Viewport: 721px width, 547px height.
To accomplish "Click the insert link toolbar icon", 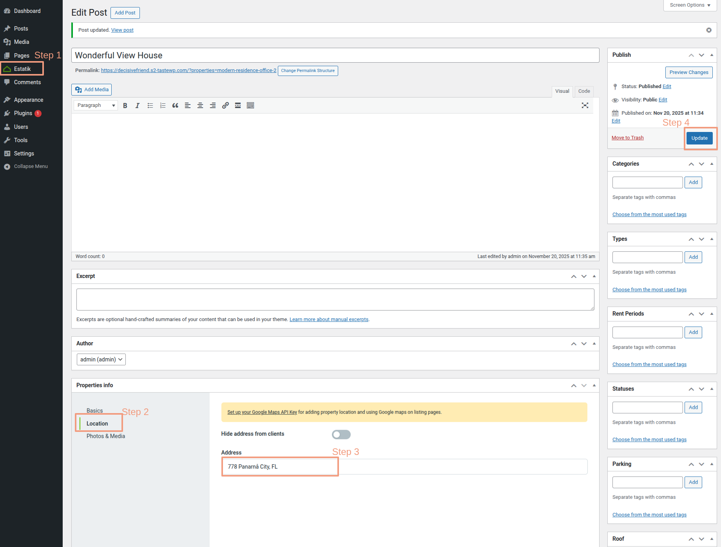I will [x=225, y=106].
